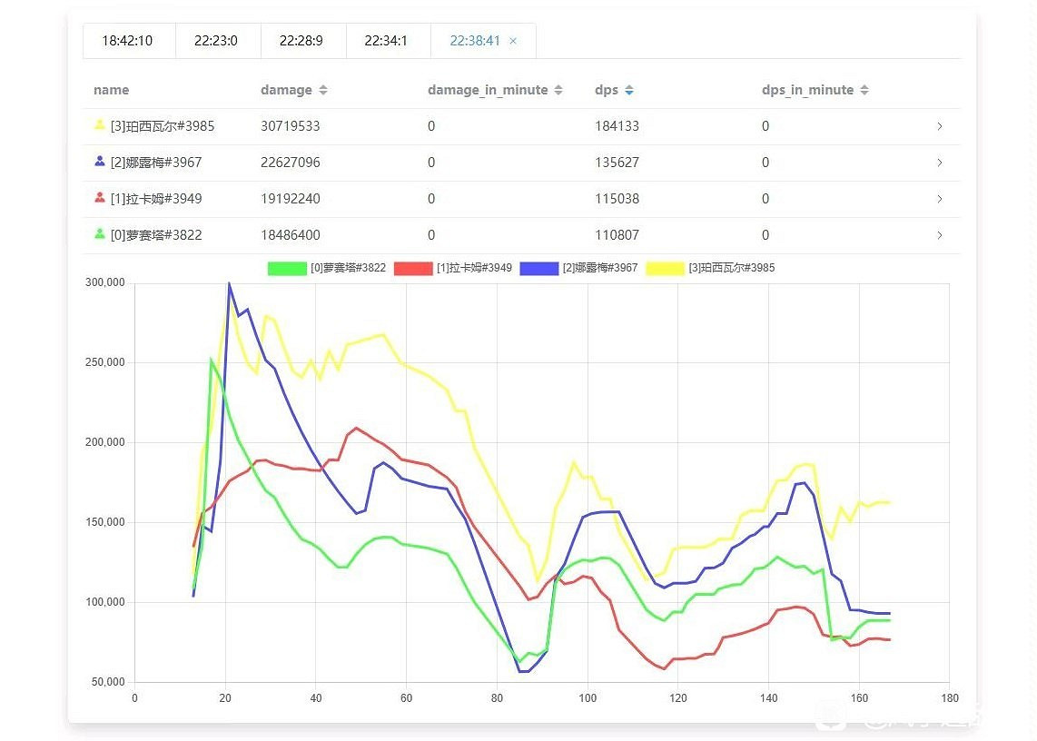Expand the 珀西瓦尔#3985 row chevron
Screen dimensions: 1037x741
pyautogui.click(x=940, y=126)
